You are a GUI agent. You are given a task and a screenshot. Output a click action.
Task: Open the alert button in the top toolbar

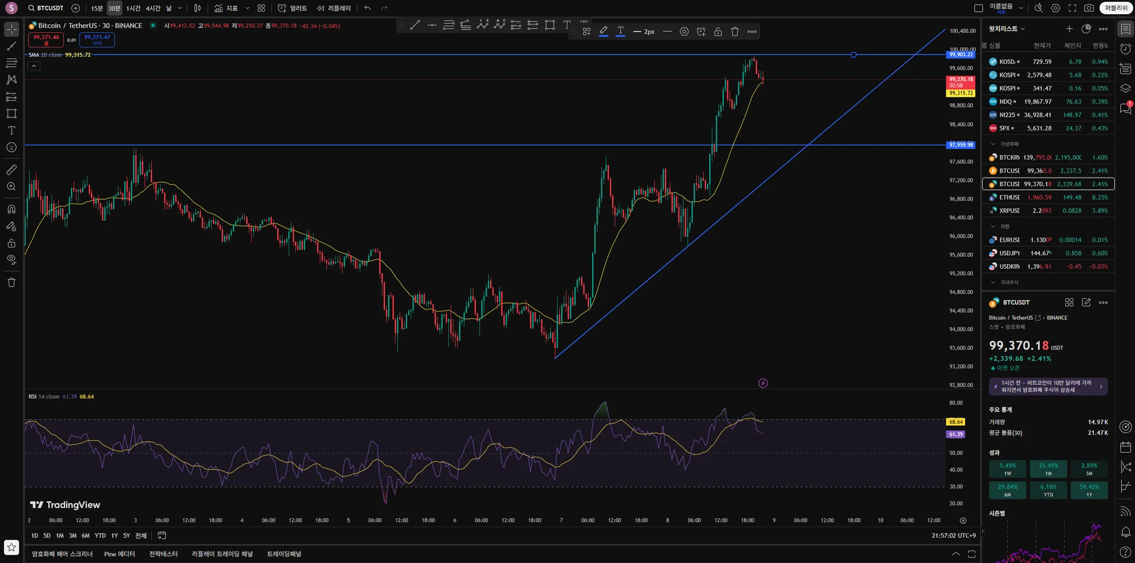[293, 8]
